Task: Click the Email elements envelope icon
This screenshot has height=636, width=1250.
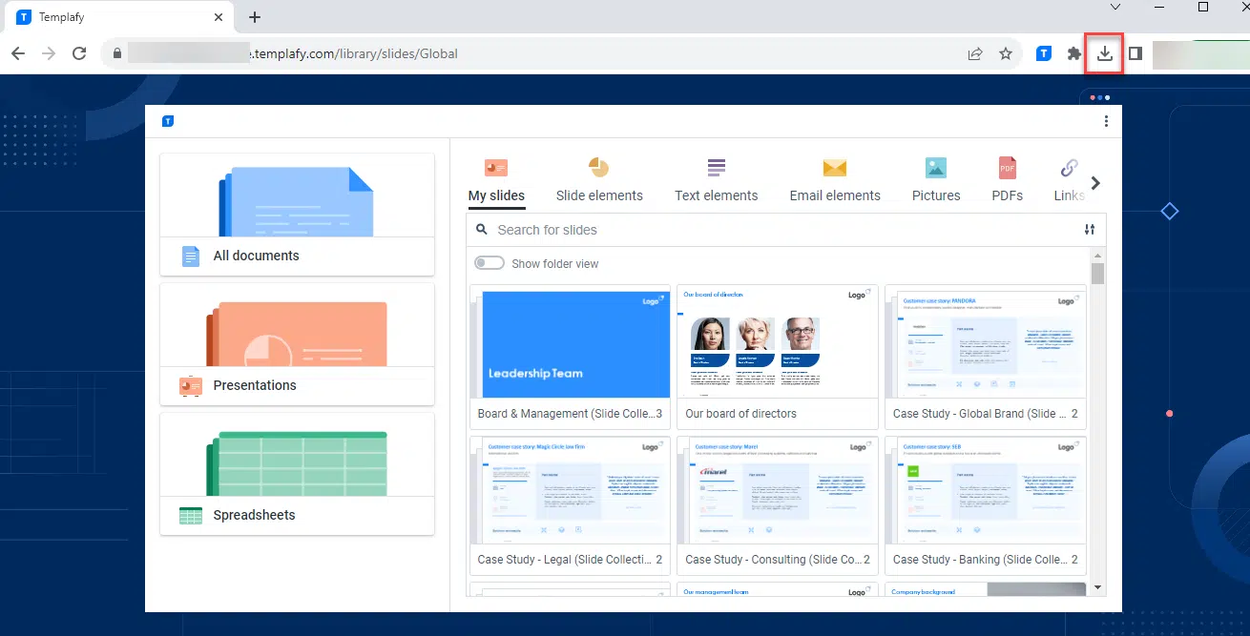Action: (x=835, y=168)
